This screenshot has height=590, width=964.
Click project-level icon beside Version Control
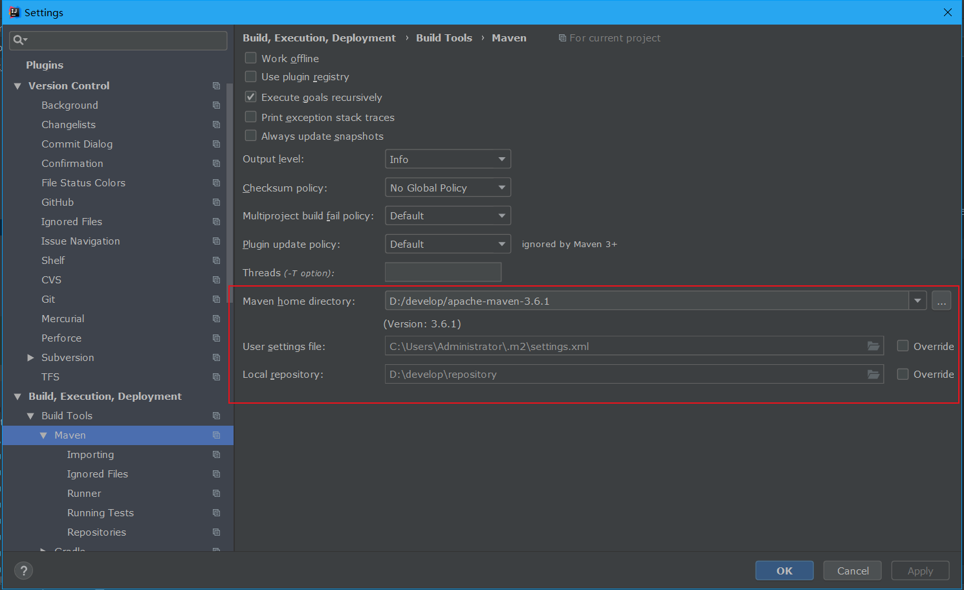216,86
